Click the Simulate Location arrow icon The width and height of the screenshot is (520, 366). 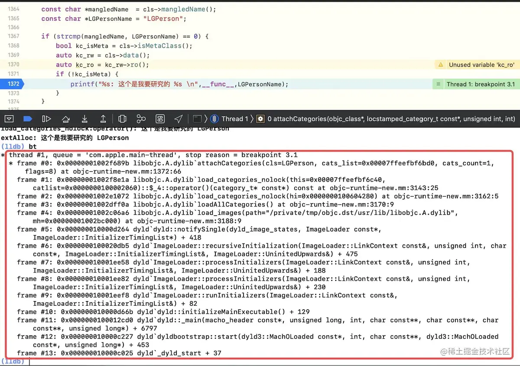tap(179, 119)
